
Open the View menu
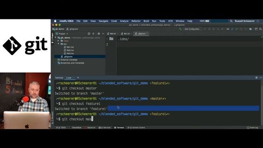[x=93, y=21]
